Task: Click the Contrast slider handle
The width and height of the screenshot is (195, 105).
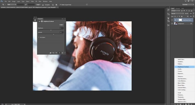Action: click(x=53, y=34)
